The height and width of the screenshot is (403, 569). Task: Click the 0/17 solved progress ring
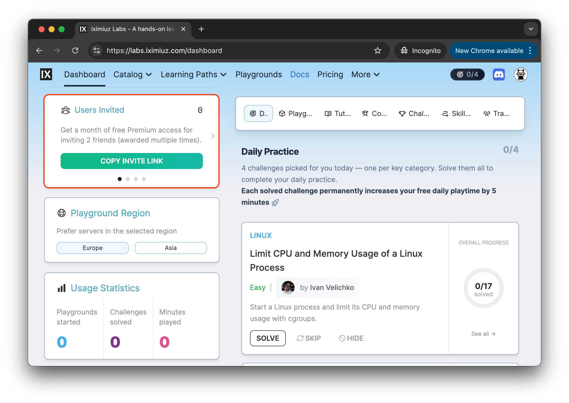coord(483,288)
